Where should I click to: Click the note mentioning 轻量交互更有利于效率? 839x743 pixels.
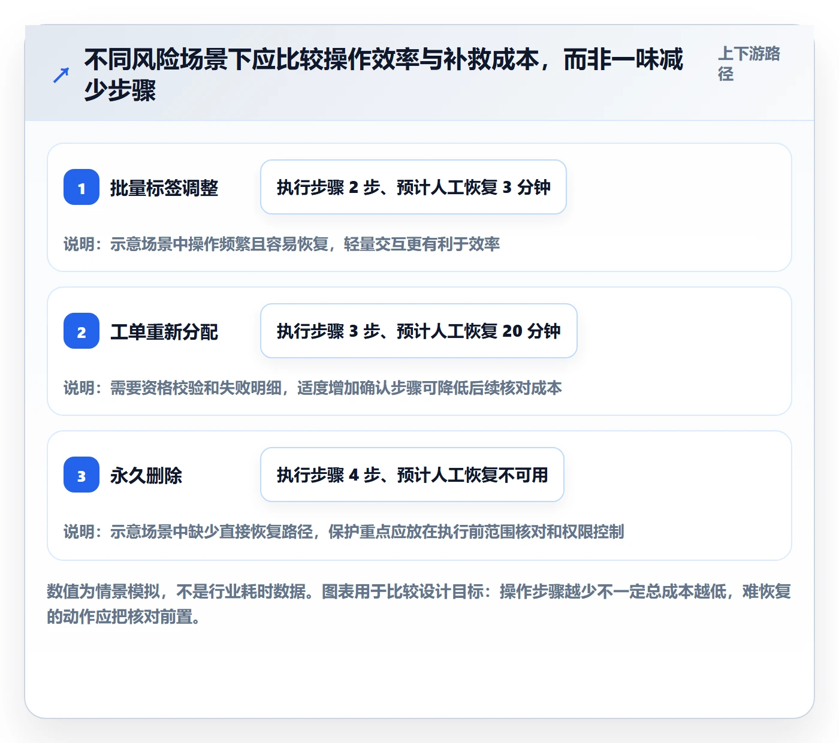tap(282, 244)
